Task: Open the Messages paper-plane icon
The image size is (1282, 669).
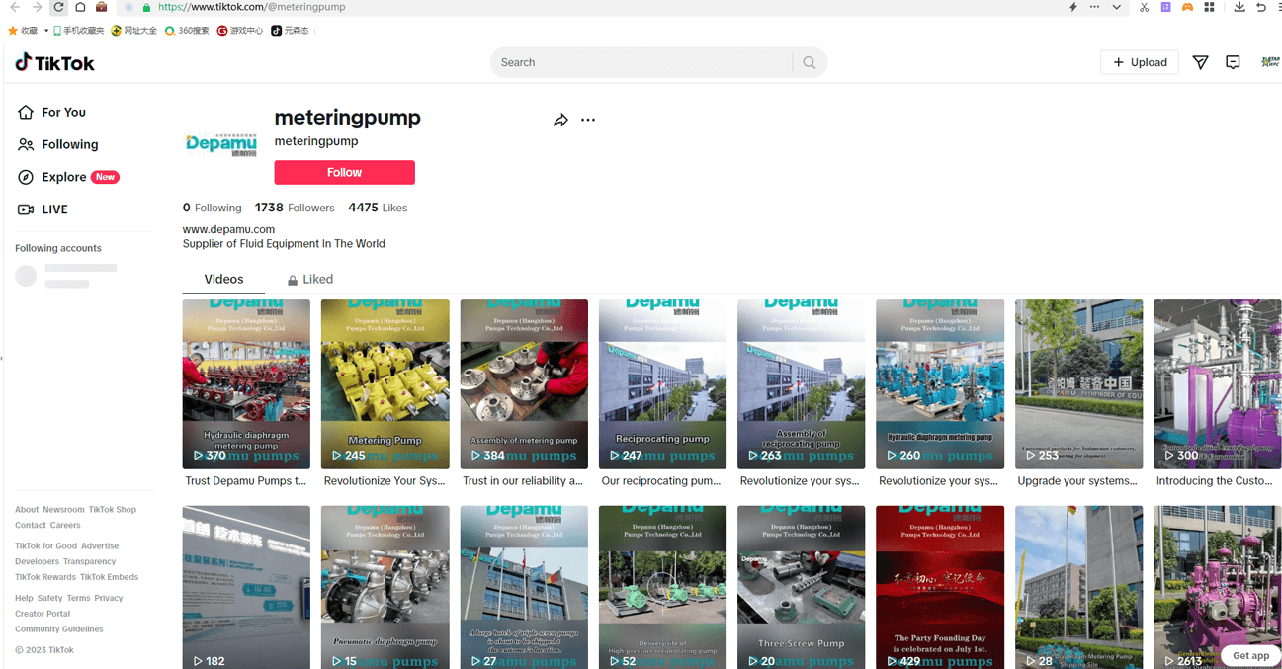Action: click(x=1200, y=62)
